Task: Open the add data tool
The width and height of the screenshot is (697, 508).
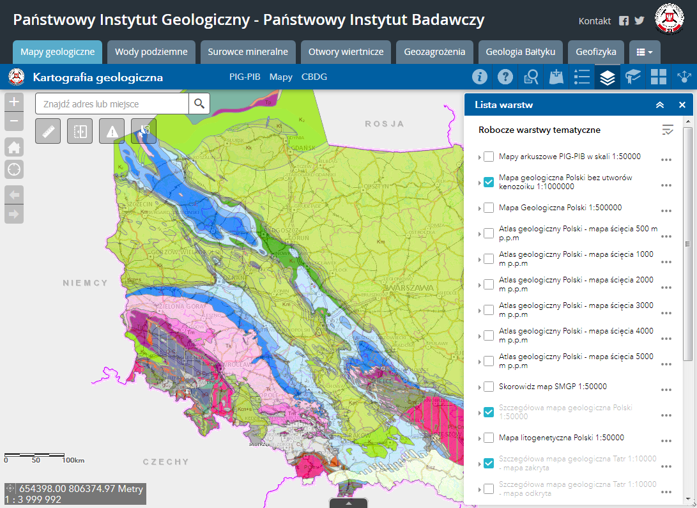Action: pos(556,77)
